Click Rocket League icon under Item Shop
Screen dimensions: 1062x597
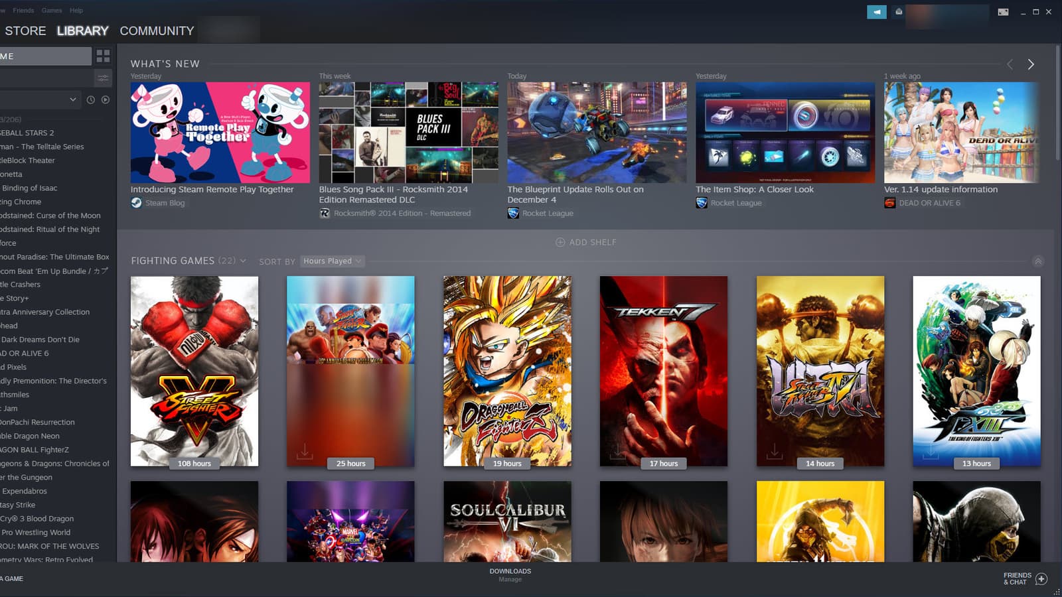(702, 203)
